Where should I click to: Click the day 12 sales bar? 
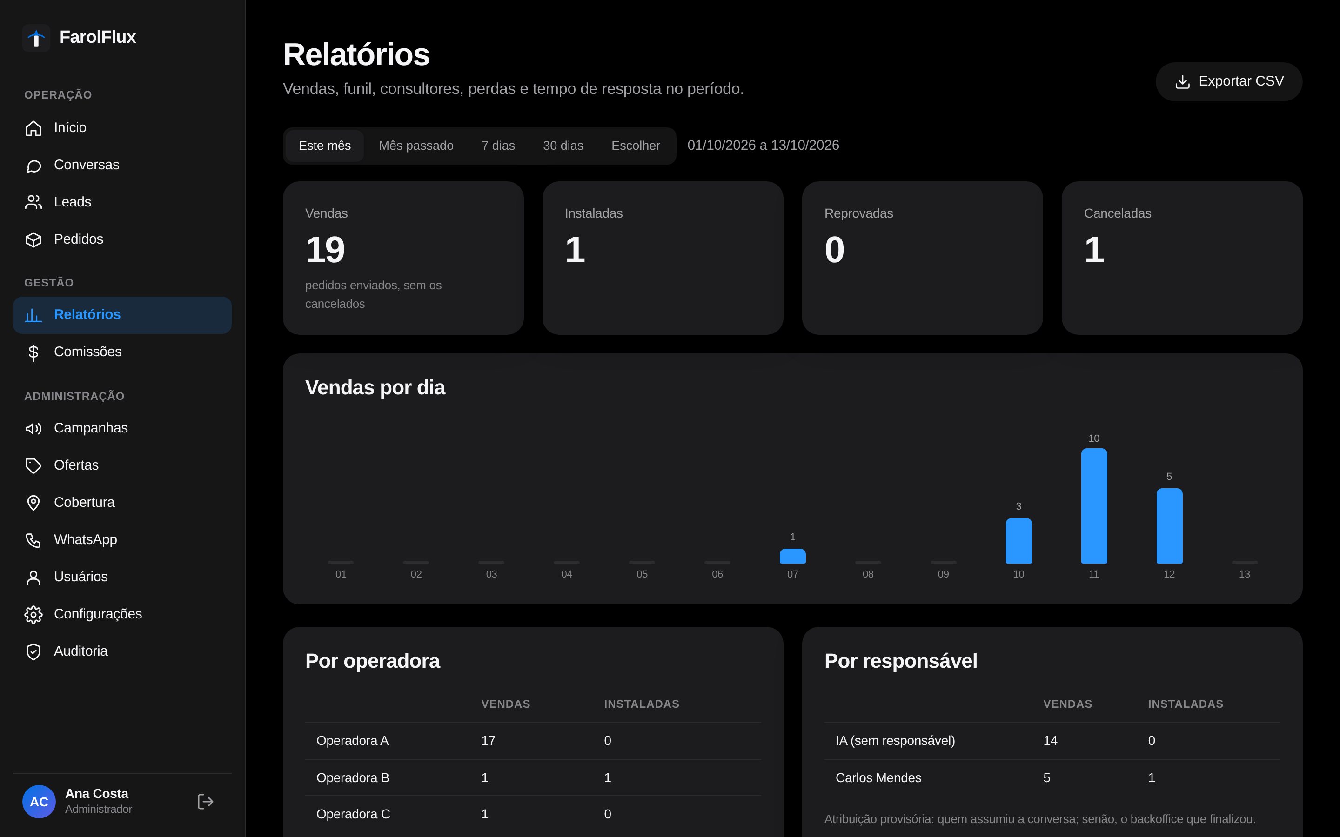tap(1169, 526)
